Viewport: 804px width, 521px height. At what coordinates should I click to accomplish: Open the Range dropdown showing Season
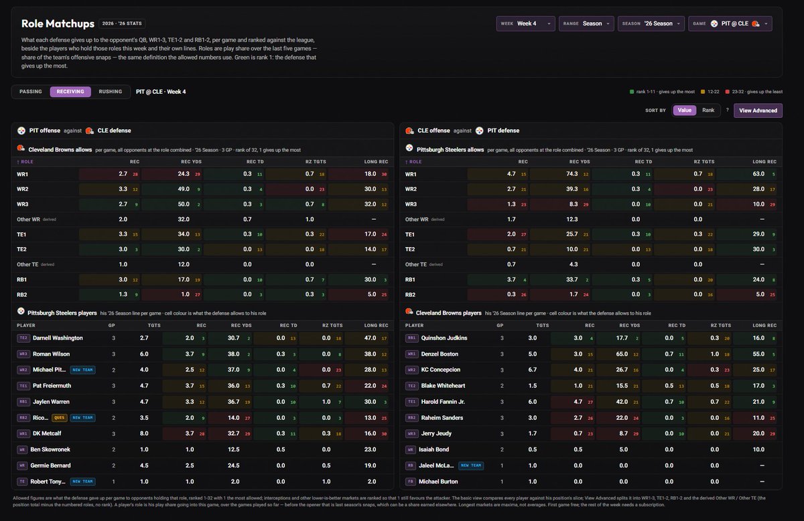[x=587, y=23]
